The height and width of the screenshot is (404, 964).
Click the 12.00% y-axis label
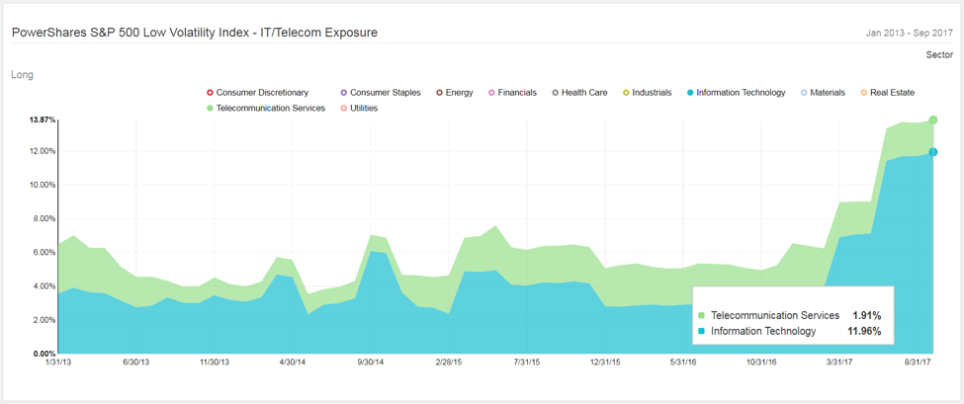[x=44, y=151]
